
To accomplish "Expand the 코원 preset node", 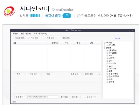I will (107, 79).
